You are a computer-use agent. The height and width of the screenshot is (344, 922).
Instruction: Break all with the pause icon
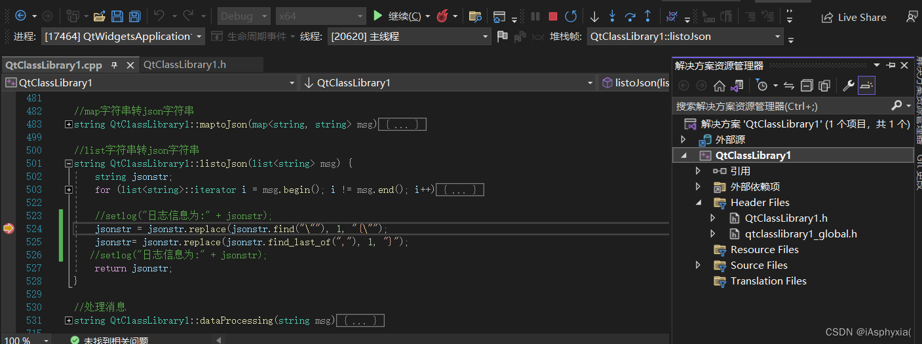[535, 16]
